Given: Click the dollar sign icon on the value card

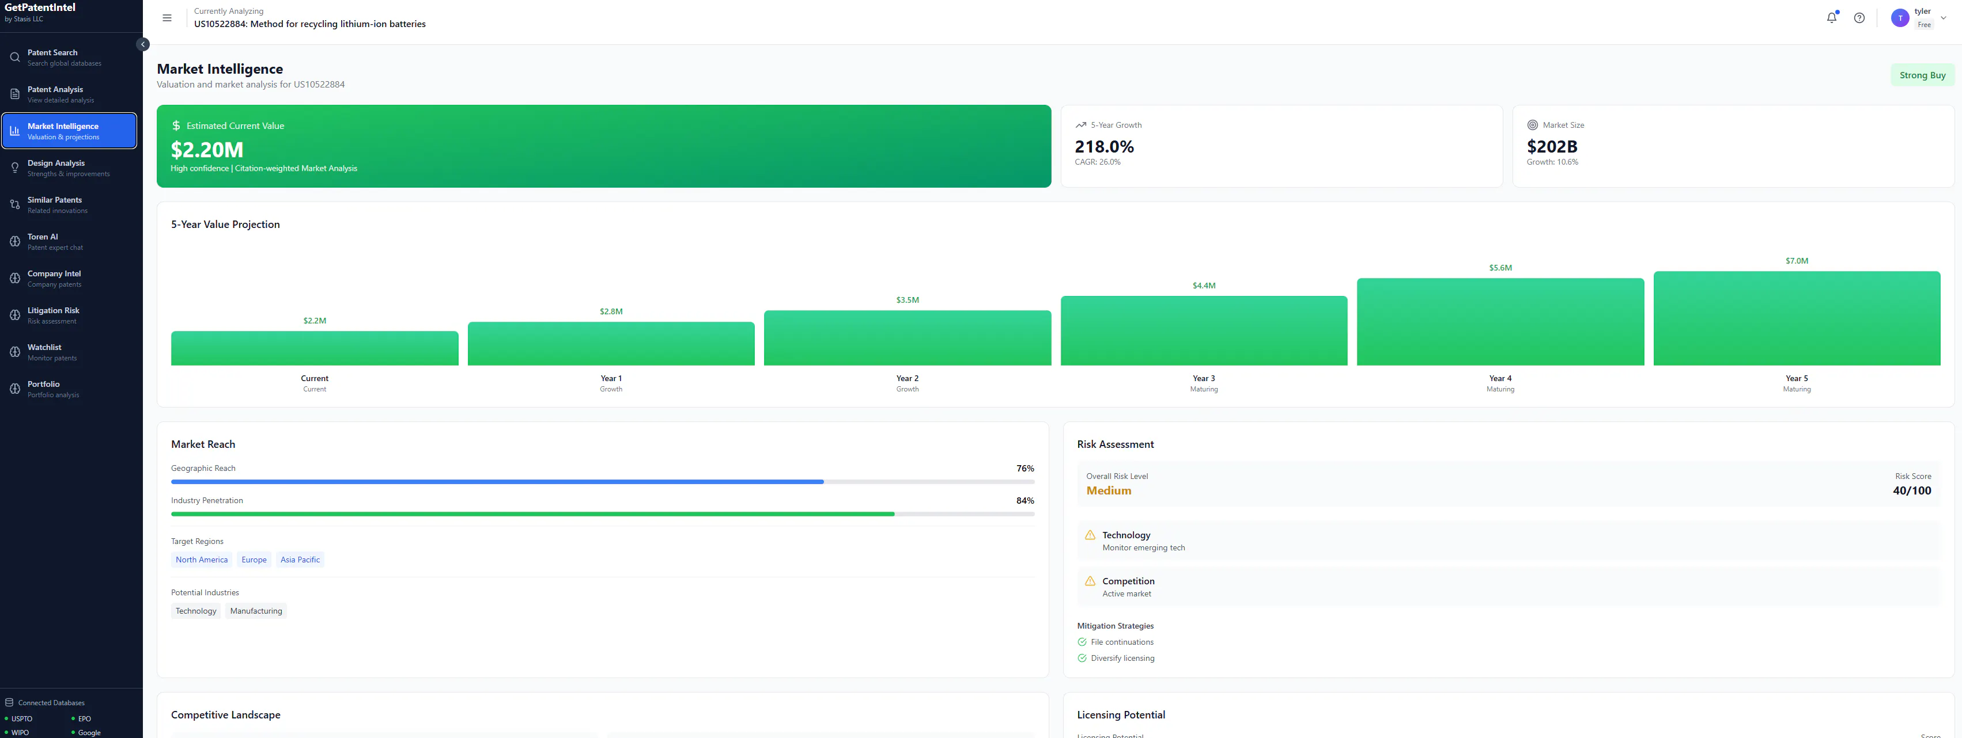Looking at the screenshot, I should point(176,125).
